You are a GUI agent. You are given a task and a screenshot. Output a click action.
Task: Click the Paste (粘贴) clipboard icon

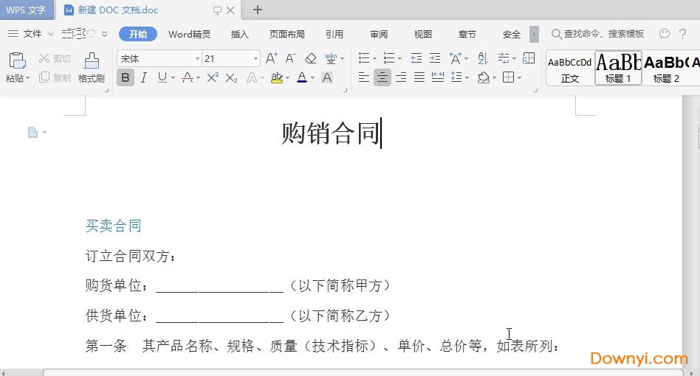coord(17,60)
